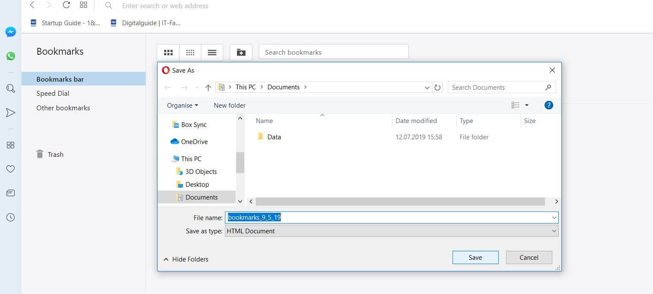Image resolution: width=653 pixels, height=294 pixels.
Task: Open Digitalguide bookmark in bookmarks bar
Action: 146,23
